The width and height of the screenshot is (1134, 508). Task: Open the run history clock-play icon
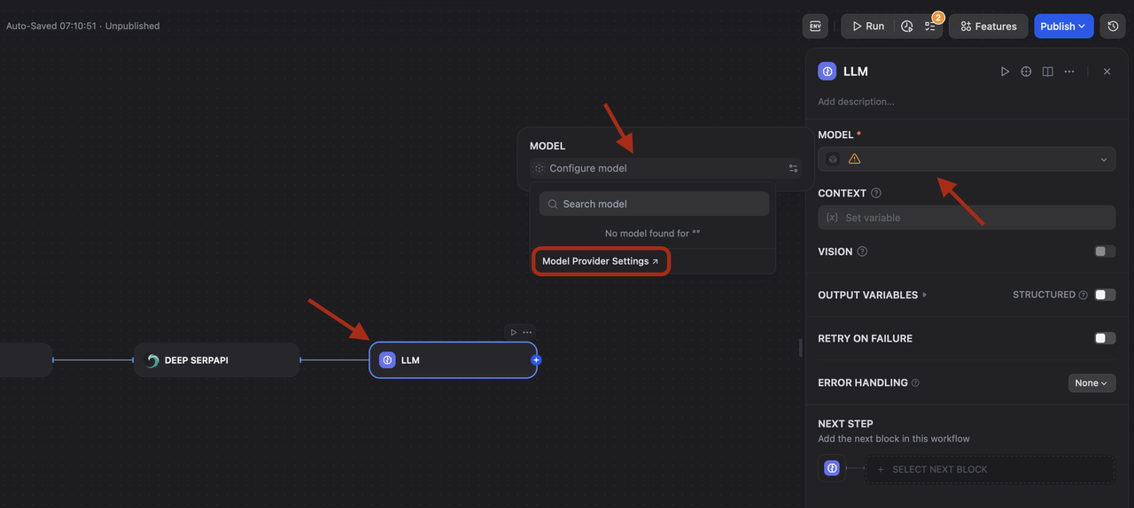[x=907, y=27]
